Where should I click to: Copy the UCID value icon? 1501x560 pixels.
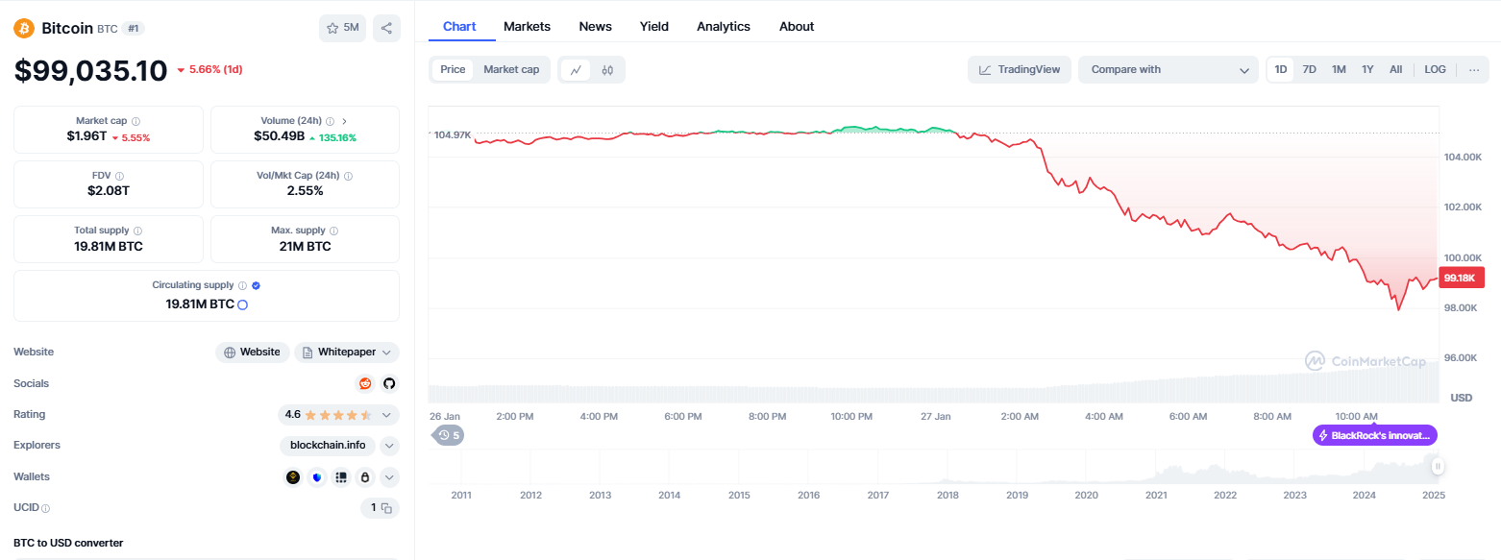(386, 507)
